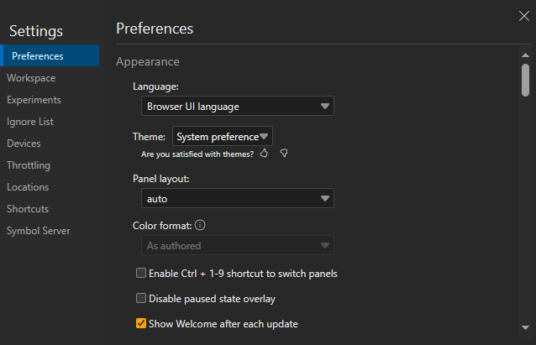This screenshot has width=536, height=345.
Task: Open the Experiments settings tab
Action: [x=34, y=100]
